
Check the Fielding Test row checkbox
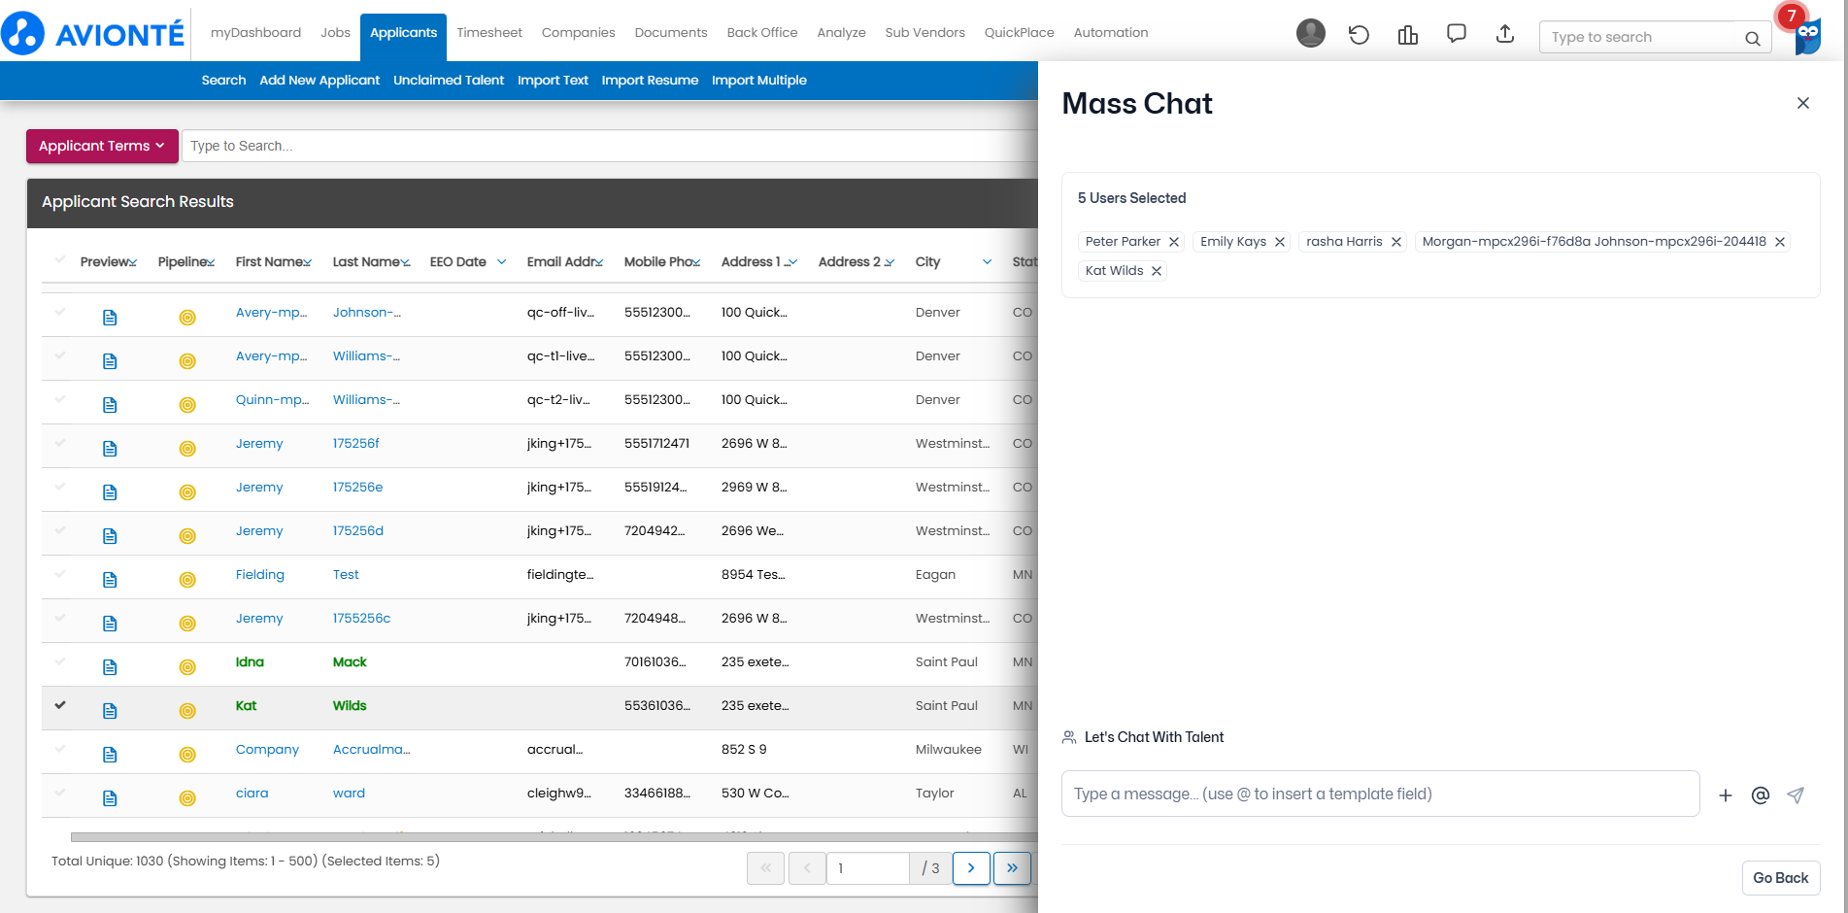pos(60,574)
